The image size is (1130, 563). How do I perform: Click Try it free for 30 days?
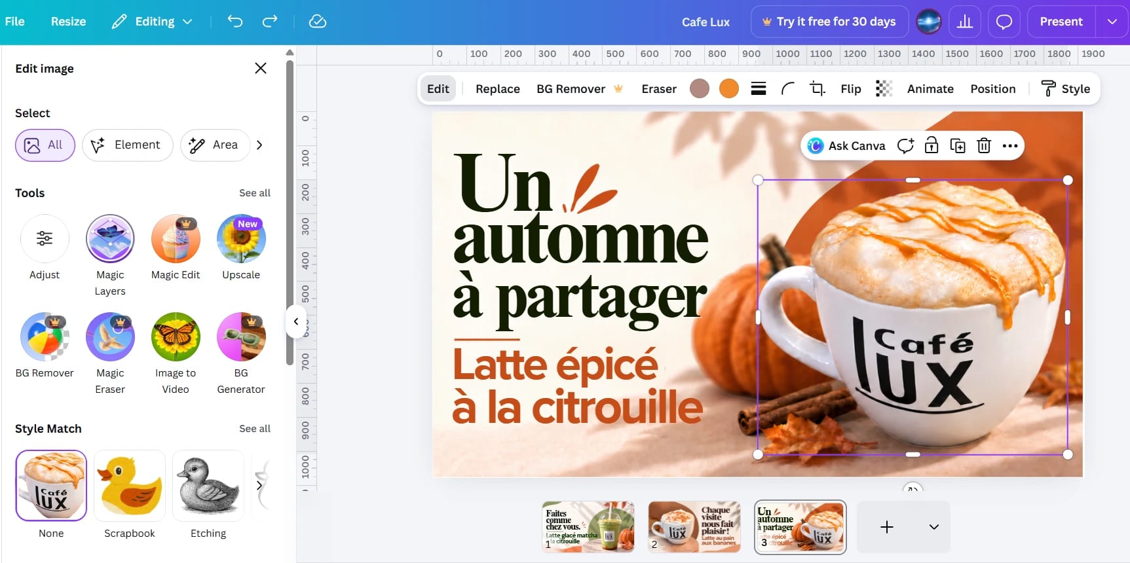(x=829, y=22)
